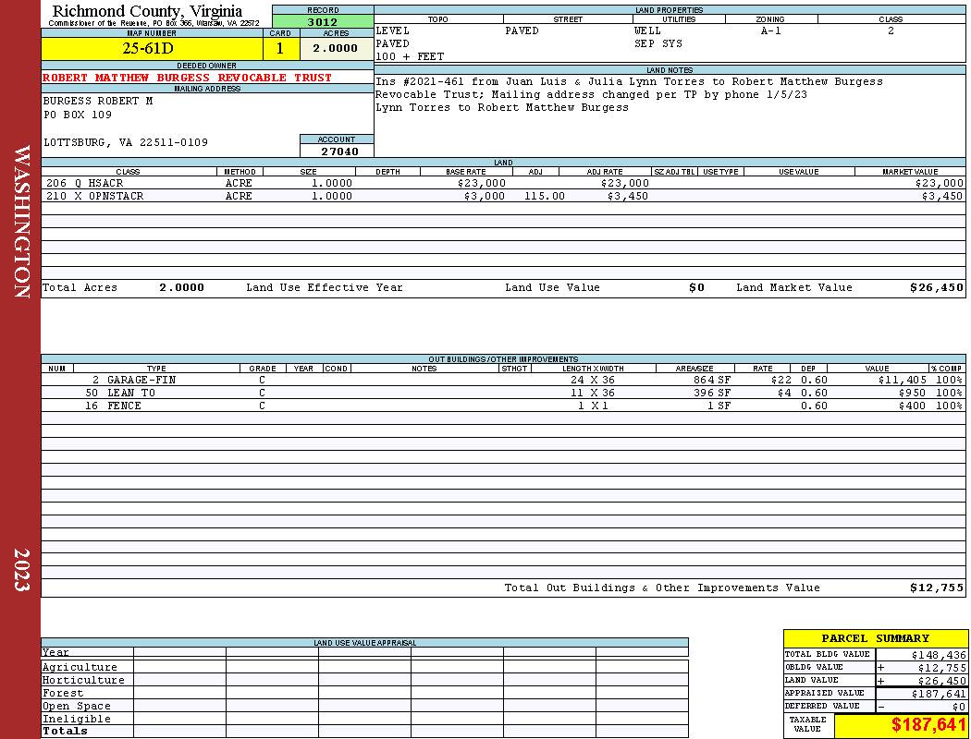The width and height of the screenshot is (971, 739).
Task: Select the map number 25-61D field
Action: pyautogui.click(x=152, y=48)
